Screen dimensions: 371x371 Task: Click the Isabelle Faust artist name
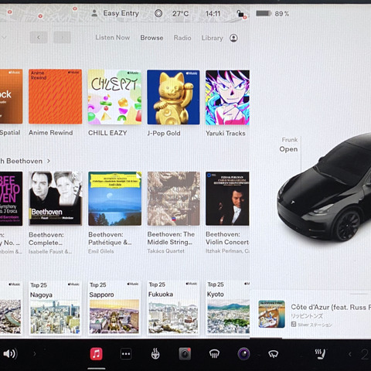coord(50,251)
